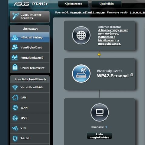The height and width of the screenshot is (145, 145).
Task: Open the VPN settings page
Action: pyautogui.click(x=30, y=128)
